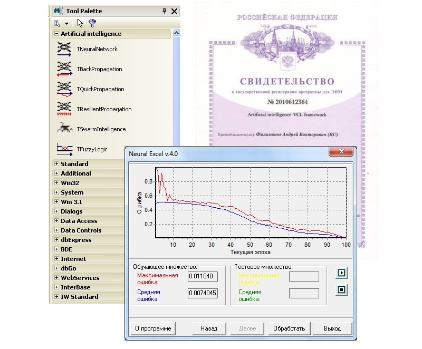Image resolution: width=422 pixels, height=349 pixels.
Task: Click the TResilientPropagation label text
Action: click(104, 109)
